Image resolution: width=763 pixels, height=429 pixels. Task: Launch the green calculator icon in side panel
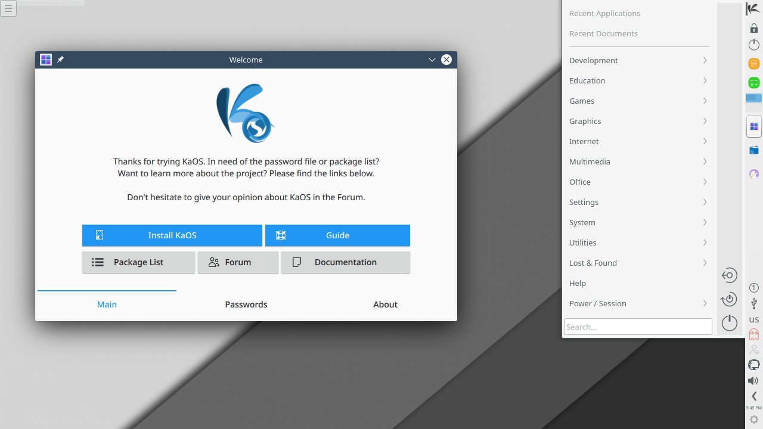tap(753, 81)
